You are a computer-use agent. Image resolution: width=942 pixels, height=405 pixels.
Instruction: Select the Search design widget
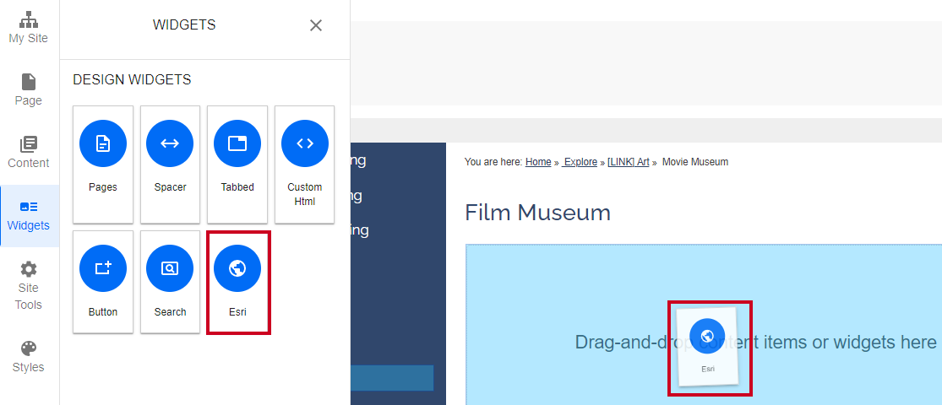(170, 282)
